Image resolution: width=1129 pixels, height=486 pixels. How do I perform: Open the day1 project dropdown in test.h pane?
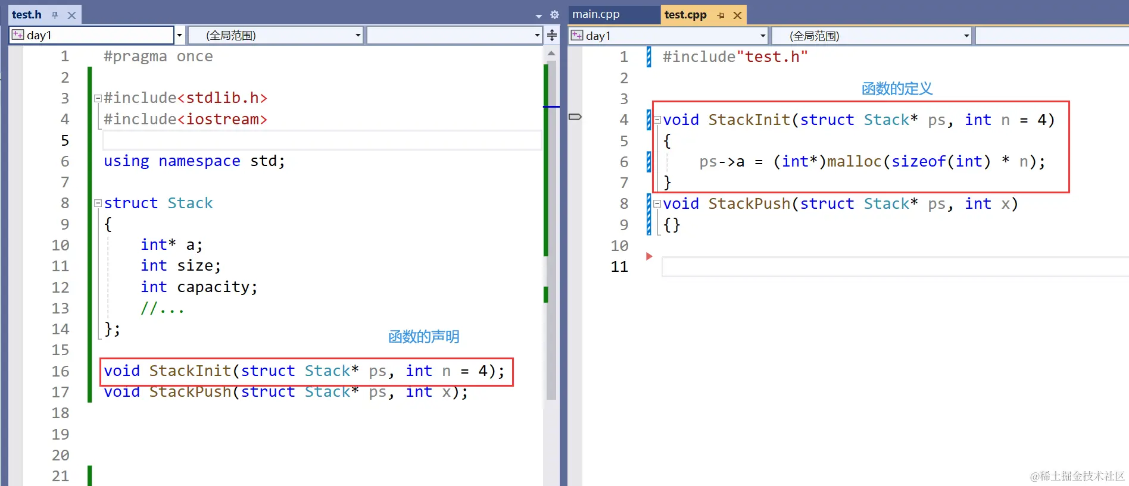(x=179, y=35)
